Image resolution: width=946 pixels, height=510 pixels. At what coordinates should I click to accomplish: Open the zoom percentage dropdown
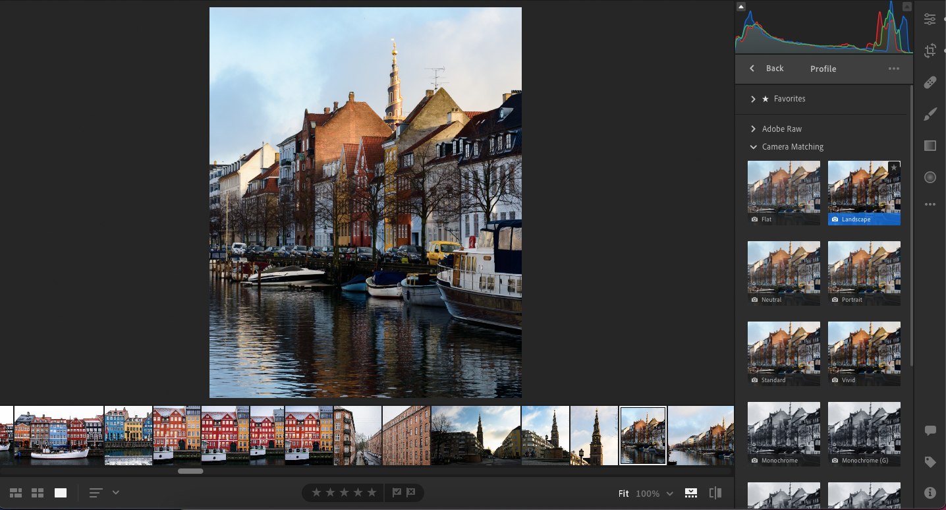(x=669, y=494)
